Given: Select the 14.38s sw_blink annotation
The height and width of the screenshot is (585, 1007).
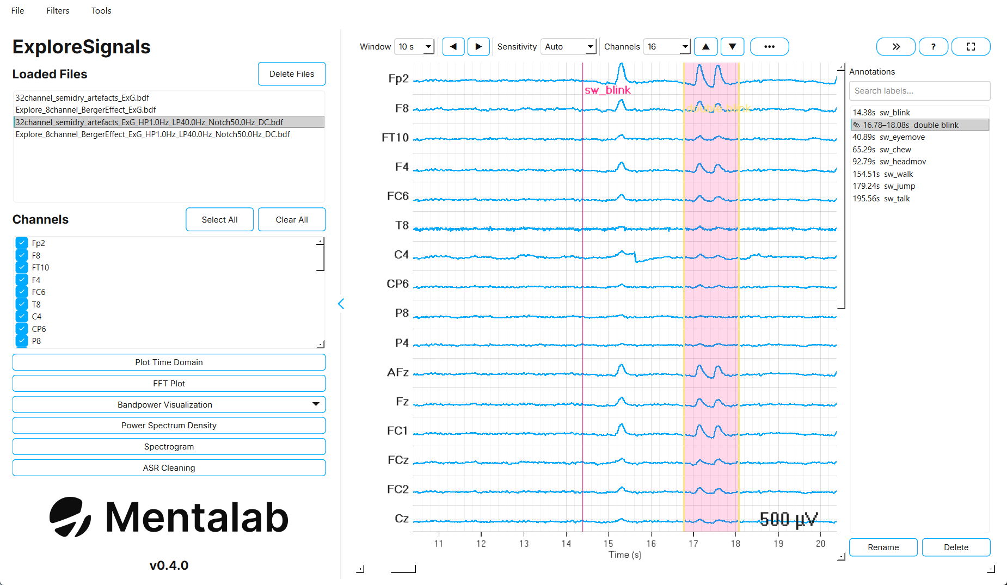Looking at the screenshot, I should 920,113.
